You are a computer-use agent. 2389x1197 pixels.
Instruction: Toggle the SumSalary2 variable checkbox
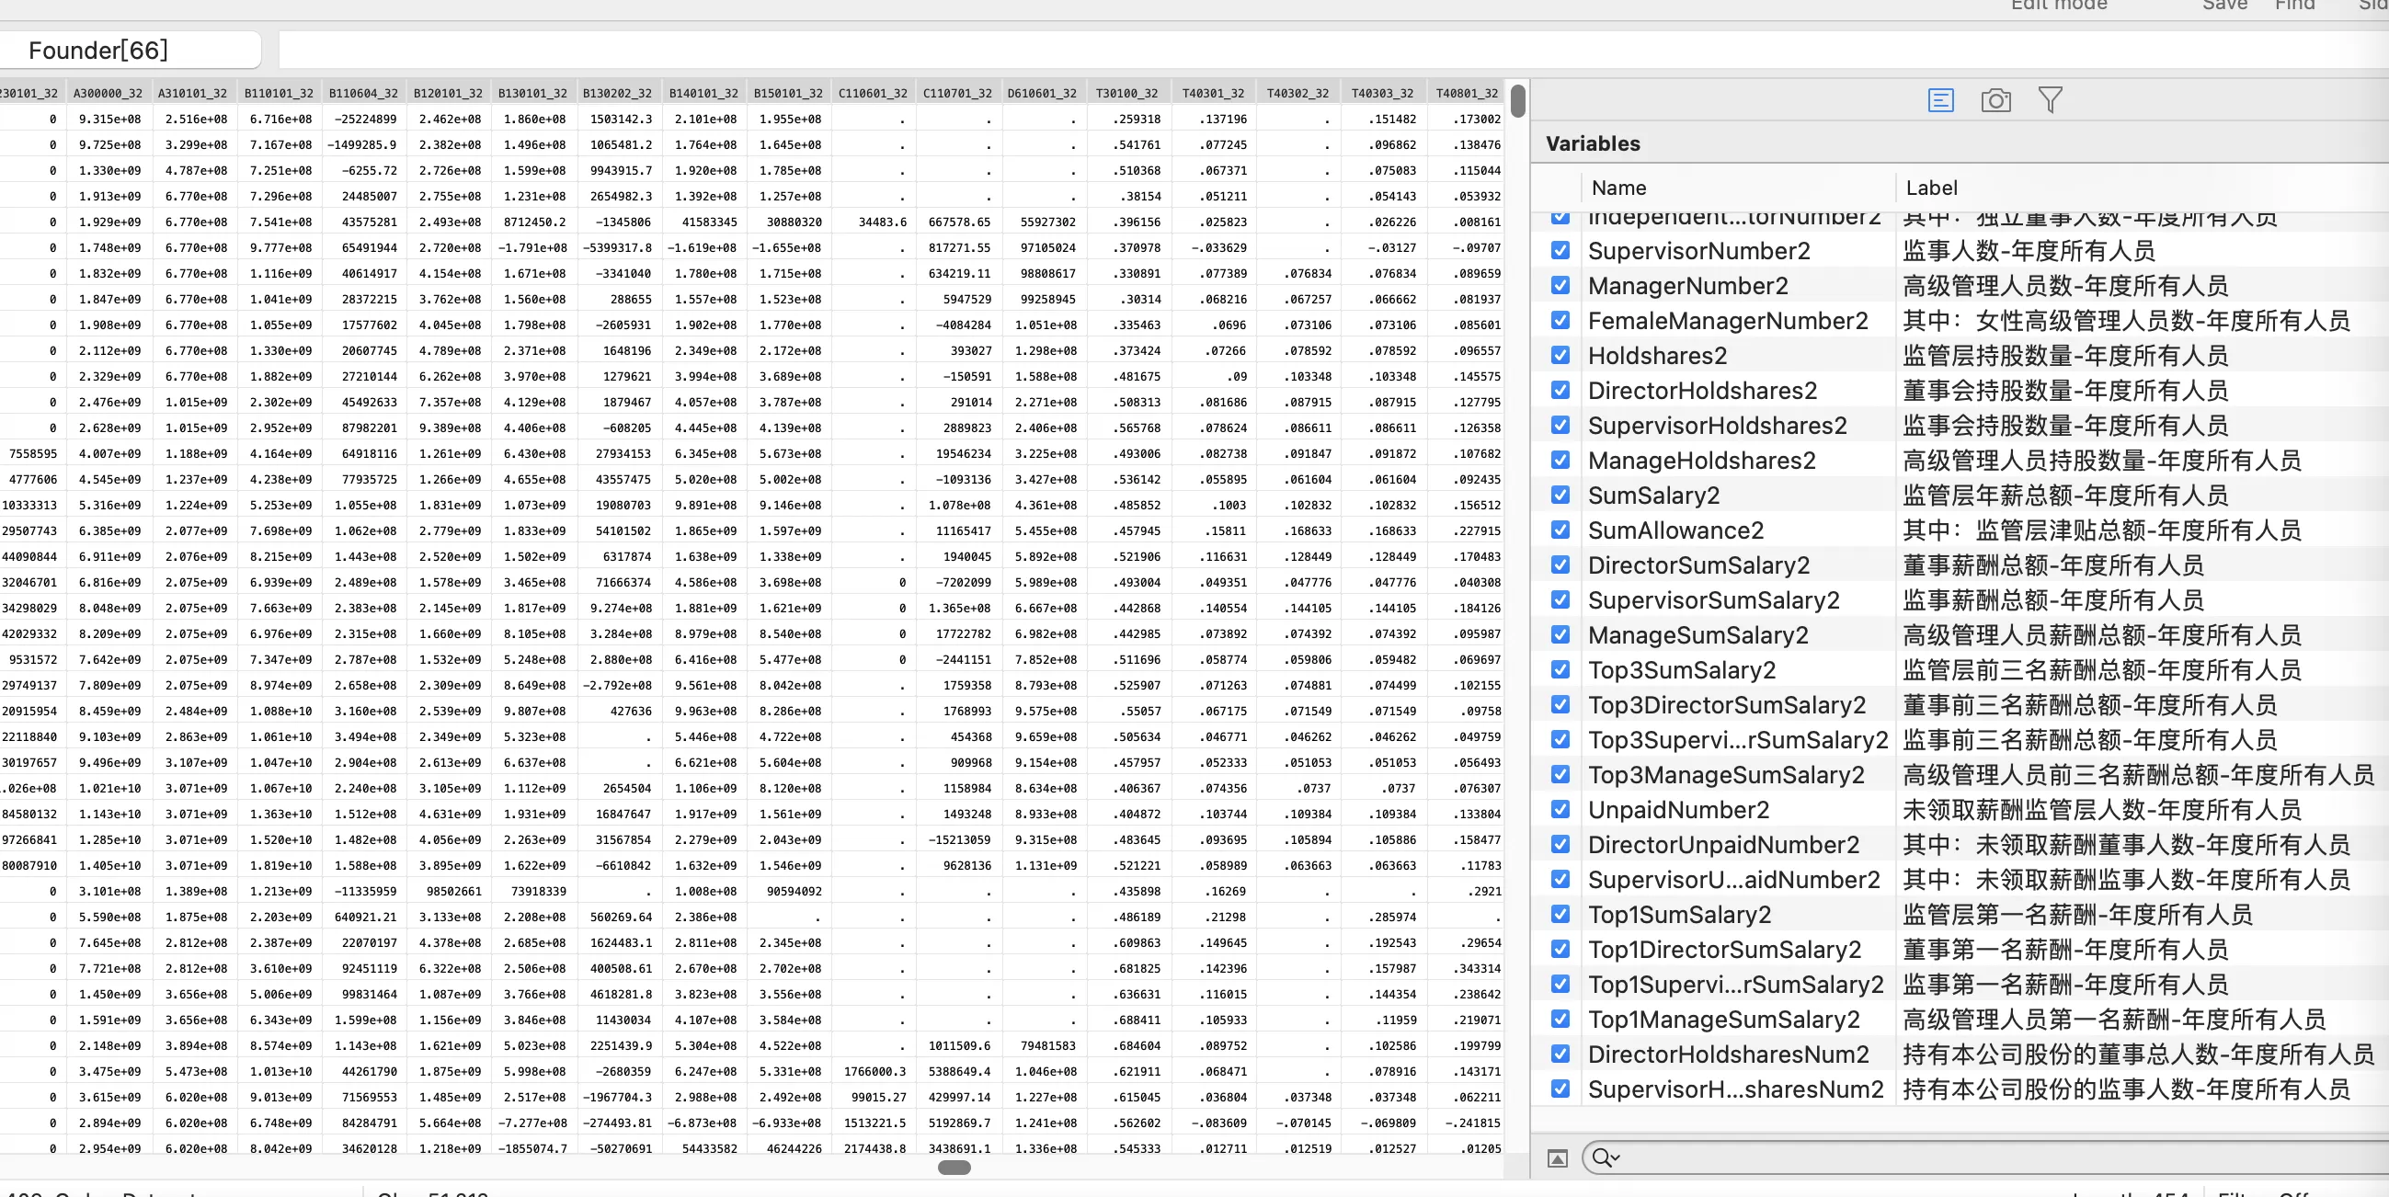coord(1560,496)
